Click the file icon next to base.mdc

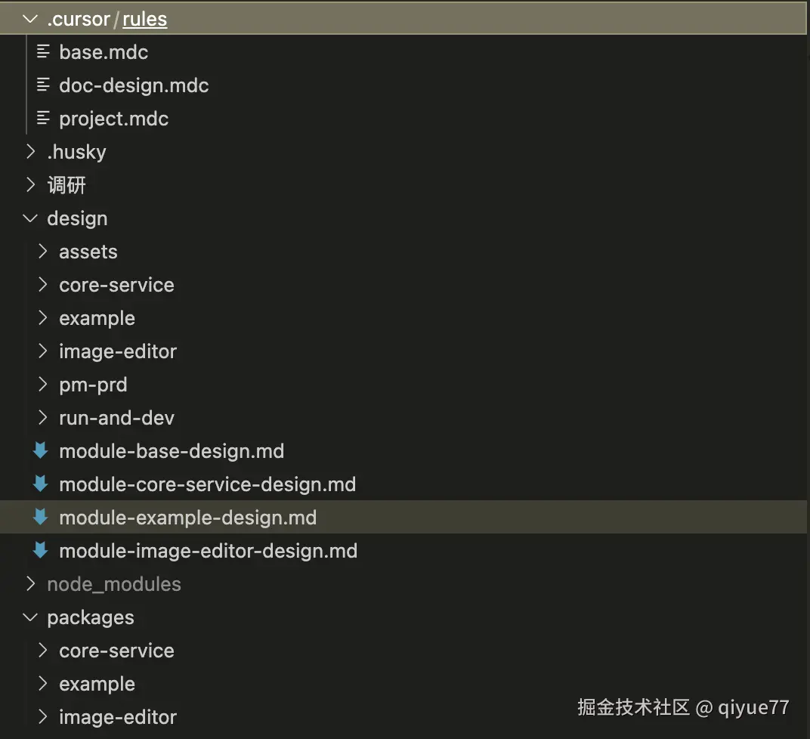43,51
